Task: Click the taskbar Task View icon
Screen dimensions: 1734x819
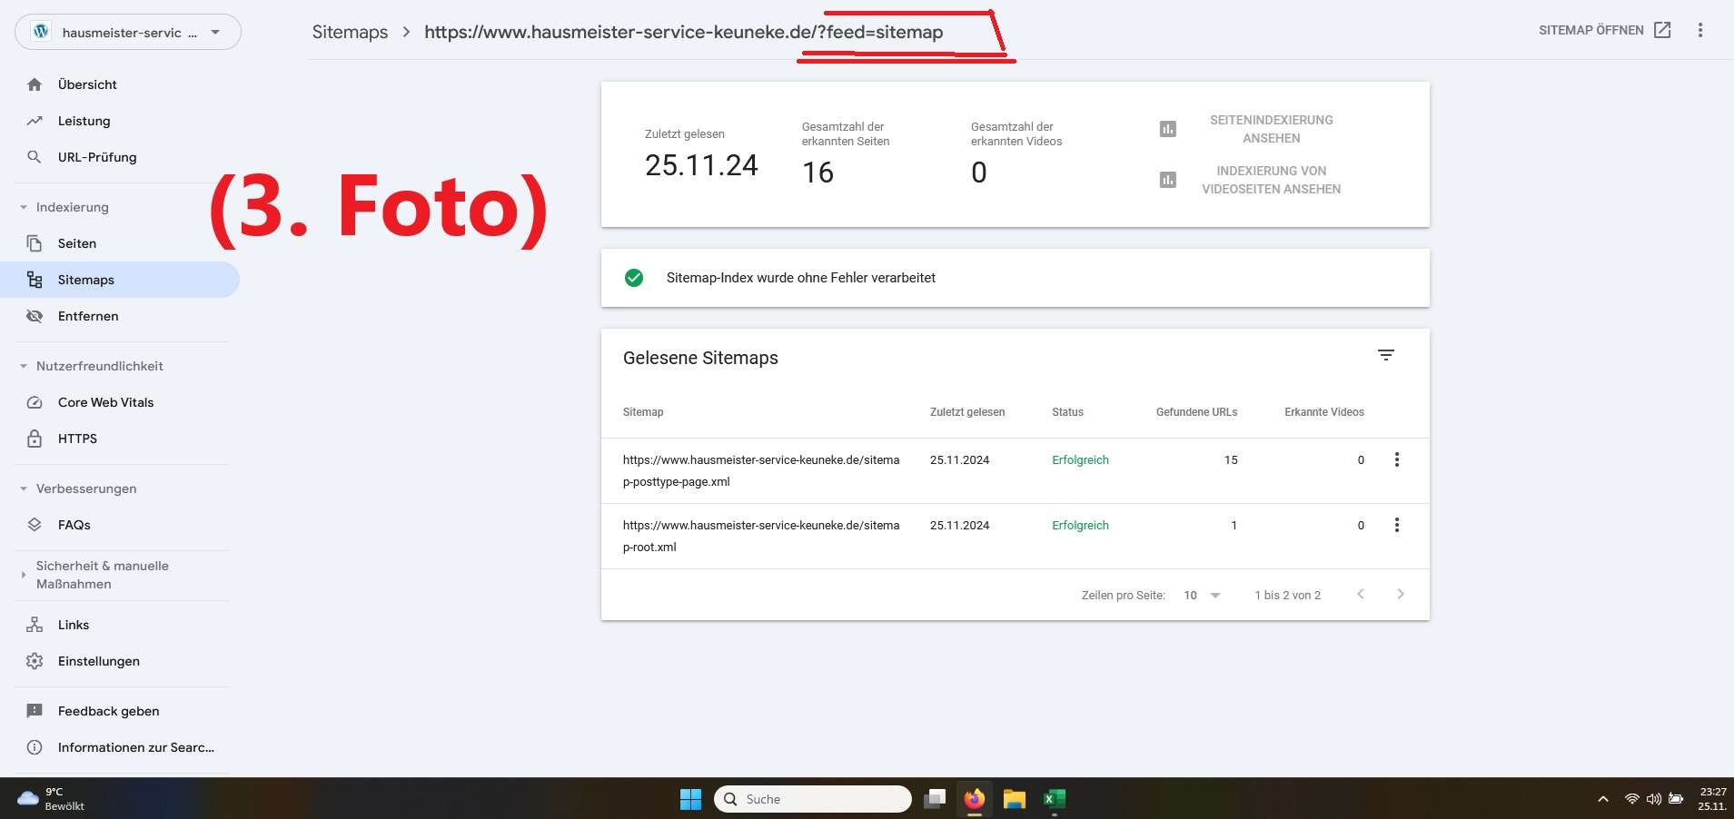Action: click(x=935, y=799)
